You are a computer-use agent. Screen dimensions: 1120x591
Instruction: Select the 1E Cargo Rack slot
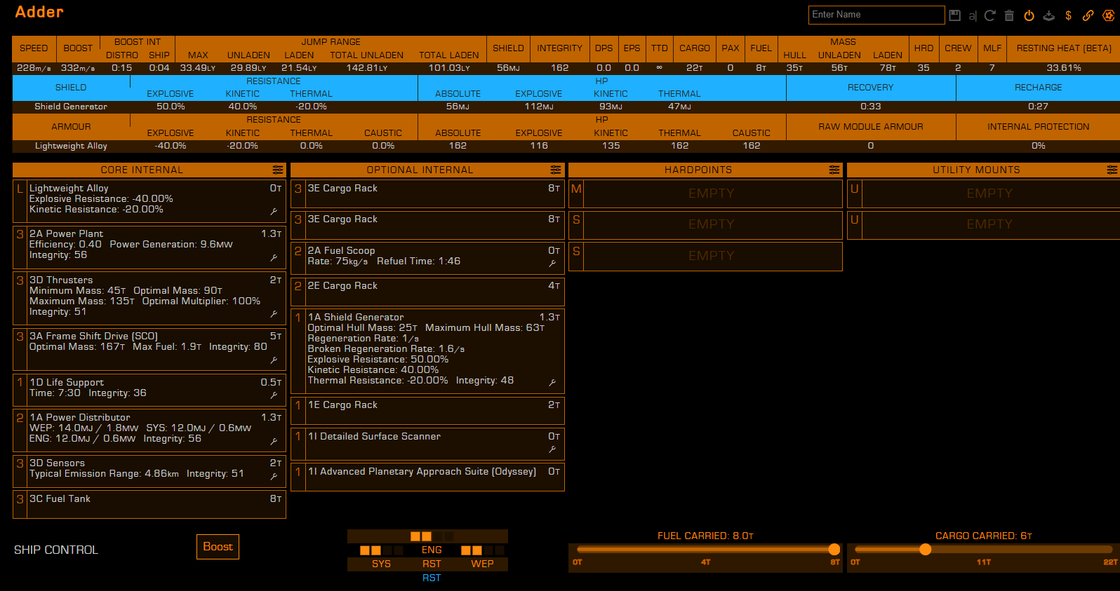427,410
